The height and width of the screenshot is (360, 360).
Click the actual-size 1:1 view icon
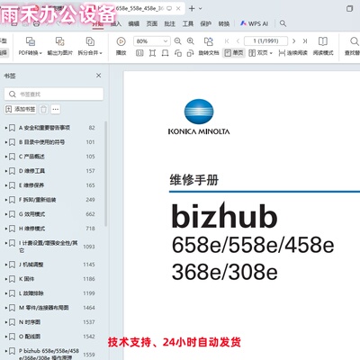139,53
